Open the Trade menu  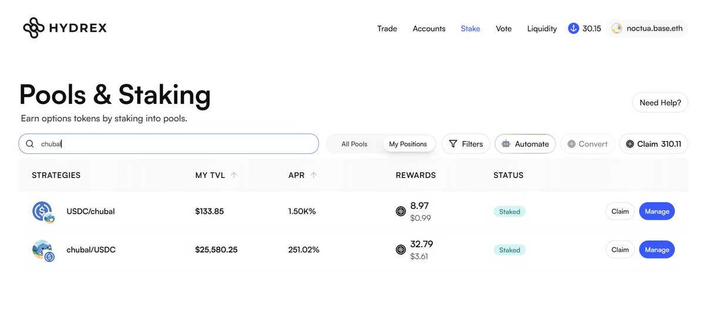tap(387, 28)
